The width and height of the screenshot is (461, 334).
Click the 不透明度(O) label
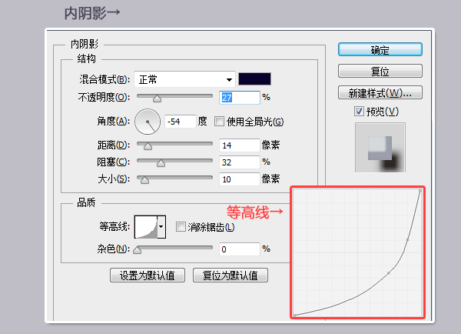click(x=104, y=97)
